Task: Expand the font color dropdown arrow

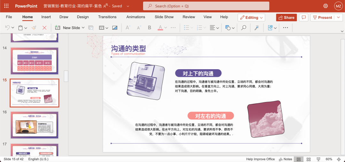Action: (166, 28)
